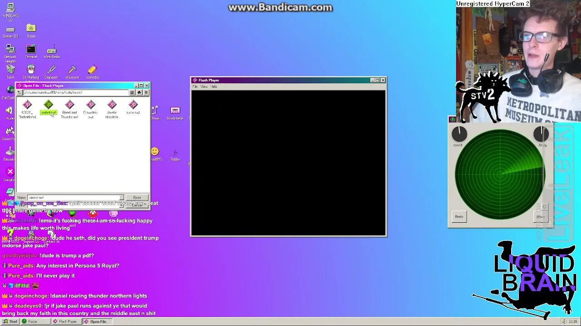The height and width of the screenshot is (326, 581).
Task: Open the Cat Explorer desktop icon
Action: coord(9,92)
